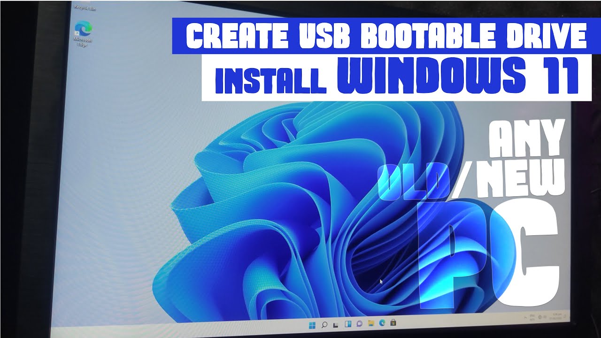Launch Teams Chat from taskbar
This screenshot has width=601, height=338.
click(359, 323)
